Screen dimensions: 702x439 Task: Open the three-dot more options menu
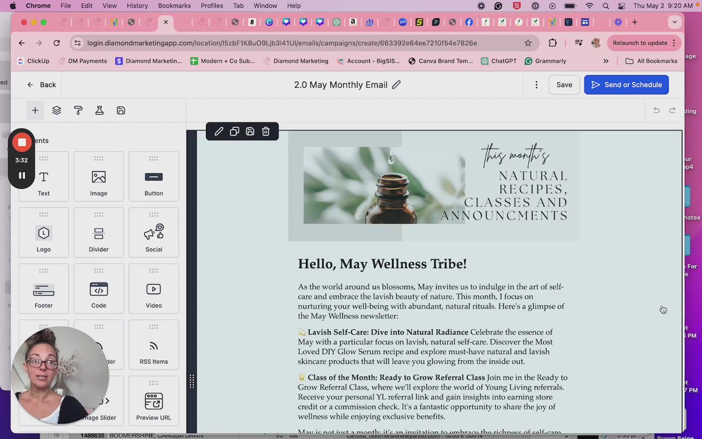coord(536,85)
